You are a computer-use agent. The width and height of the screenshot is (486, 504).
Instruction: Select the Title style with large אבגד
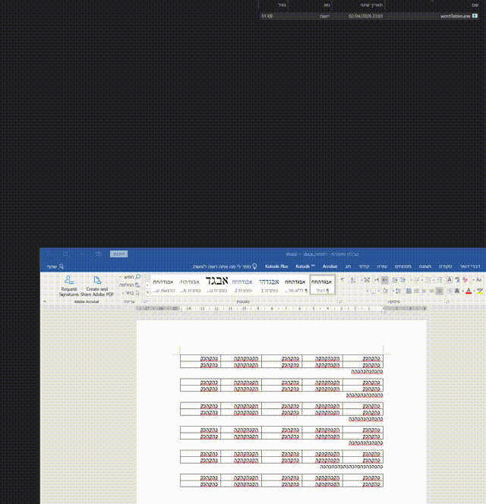216,285
